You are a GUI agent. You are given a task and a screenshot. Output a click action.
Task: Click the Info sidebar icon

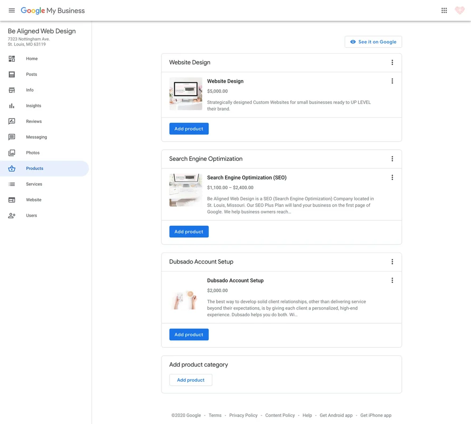coord(11,90)
